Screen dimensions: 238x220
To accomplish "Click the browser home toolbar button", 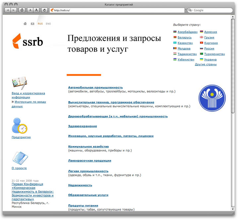I will pos(22,10).
